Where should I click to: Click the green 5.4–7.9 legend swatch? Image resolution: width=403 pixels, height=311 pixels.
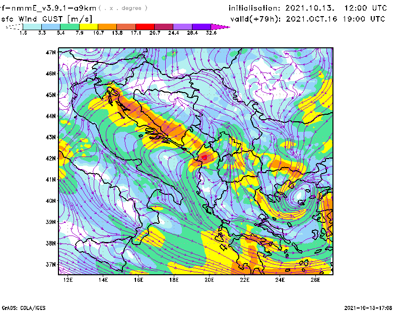click(70, 27)
